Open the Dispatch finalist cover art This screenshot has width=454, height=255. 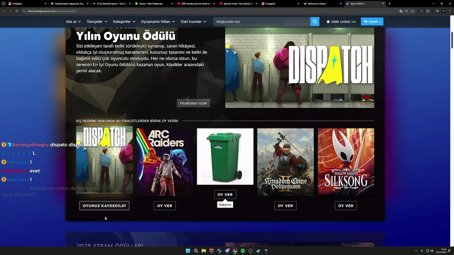[x=104, y=160]
